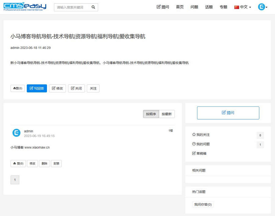Viewport: 275px width, 216px height.
Task: Open the 中文 language dropdown
Action: click(x=243, y=7)
